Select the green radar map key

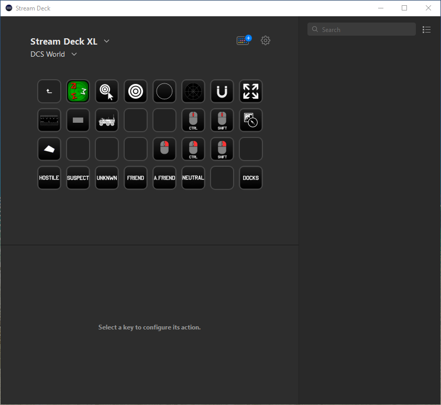[x=78, y=91]
